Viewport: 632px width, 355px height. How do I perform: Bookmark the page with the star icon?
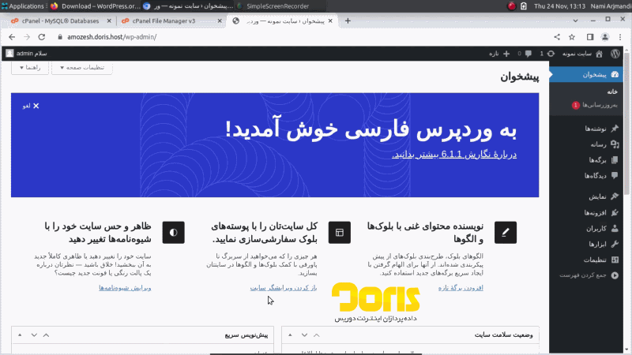point(571,37)
